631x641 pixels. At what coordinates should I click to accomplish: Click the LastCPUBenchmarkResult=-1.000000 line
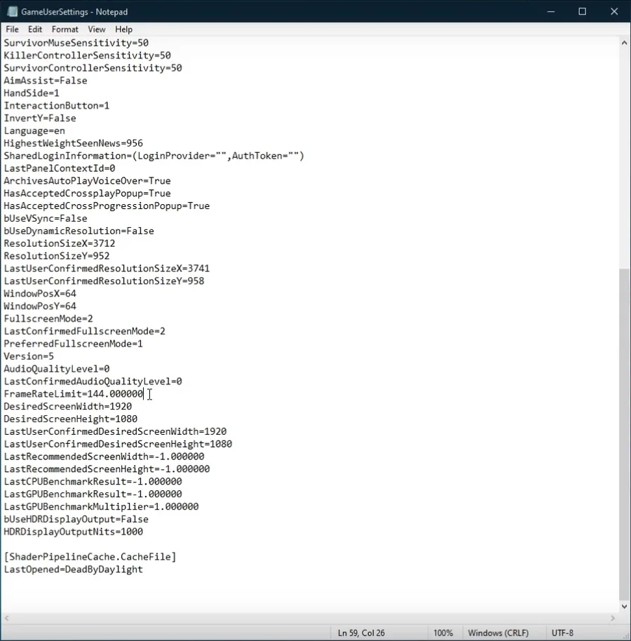[93, 482]
